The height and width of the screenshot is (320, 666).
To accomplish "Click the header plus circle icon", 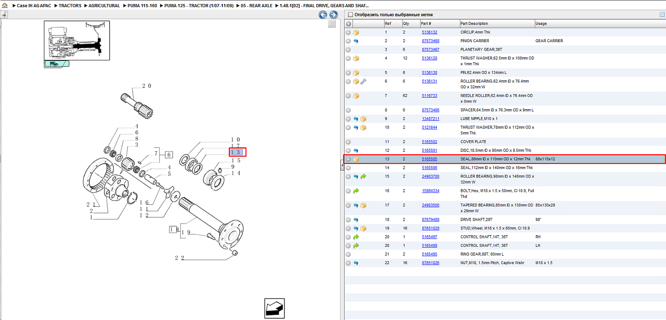I will (x=349, y=24).
